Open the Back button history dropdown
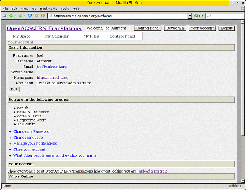Image resolution: width=246 pixels, height=190 pixels. point(15,16)
